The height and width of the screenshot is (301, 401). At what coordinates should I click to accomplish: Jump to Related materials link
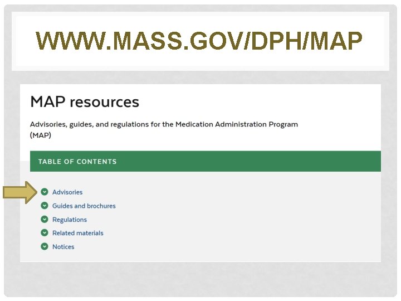click(x=78, y=233)
